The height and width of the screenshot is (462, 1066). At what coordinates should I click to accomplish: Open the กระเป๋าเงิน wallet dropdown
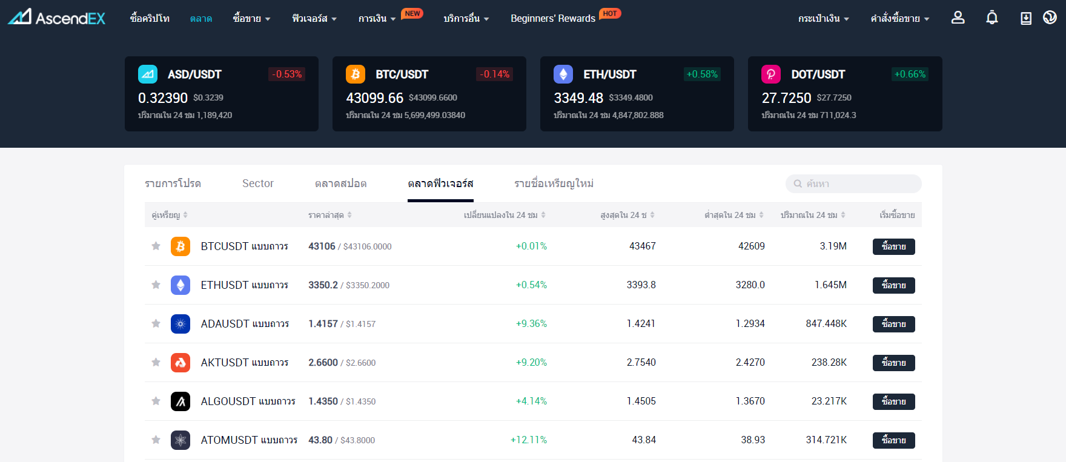pos(824,19)
